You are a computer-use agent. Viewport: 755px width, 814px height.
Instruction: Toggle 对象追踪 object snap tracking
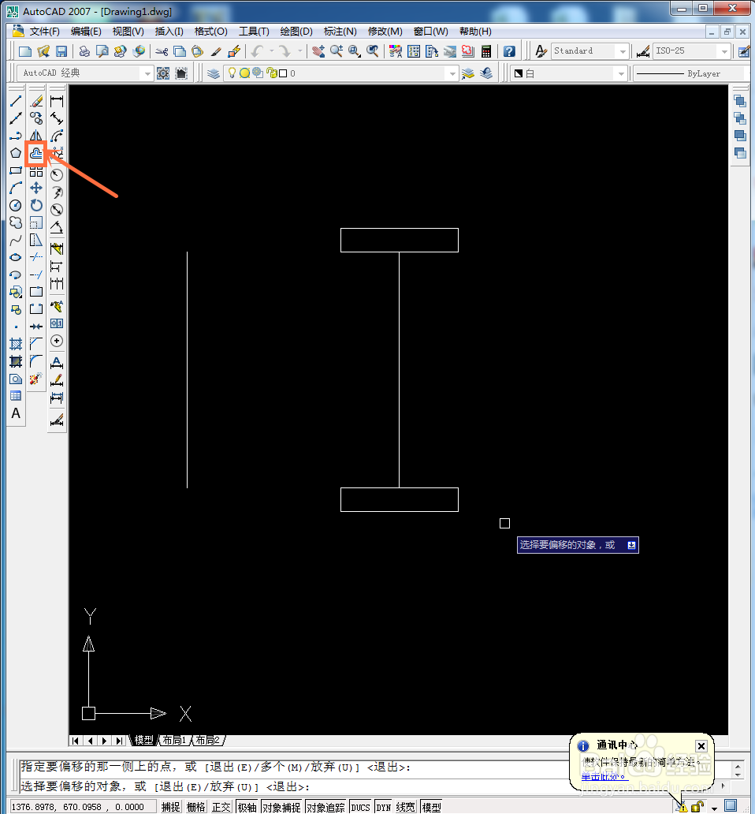(325, 807)
